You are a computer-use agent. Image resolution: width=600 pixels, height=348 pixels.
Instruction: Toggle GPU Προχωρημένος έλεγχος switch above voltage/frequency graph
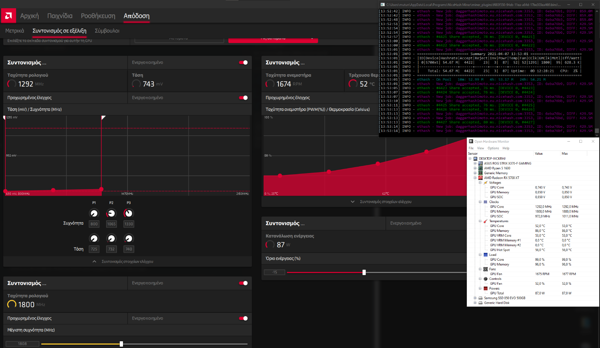[x=243, y=98]
